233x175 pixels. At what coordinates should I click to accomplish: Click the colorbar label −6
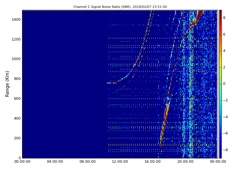click(225, 133)
